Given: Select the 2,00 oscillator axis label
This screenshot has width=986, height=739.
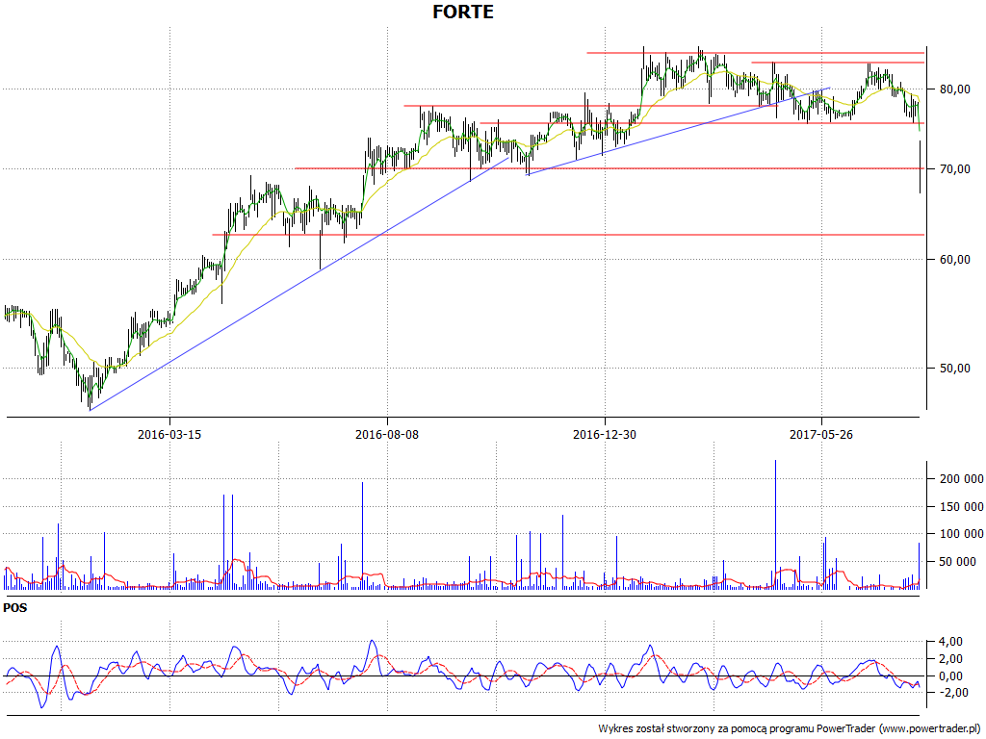Looking at the screenshot, I should click(950, 659).
